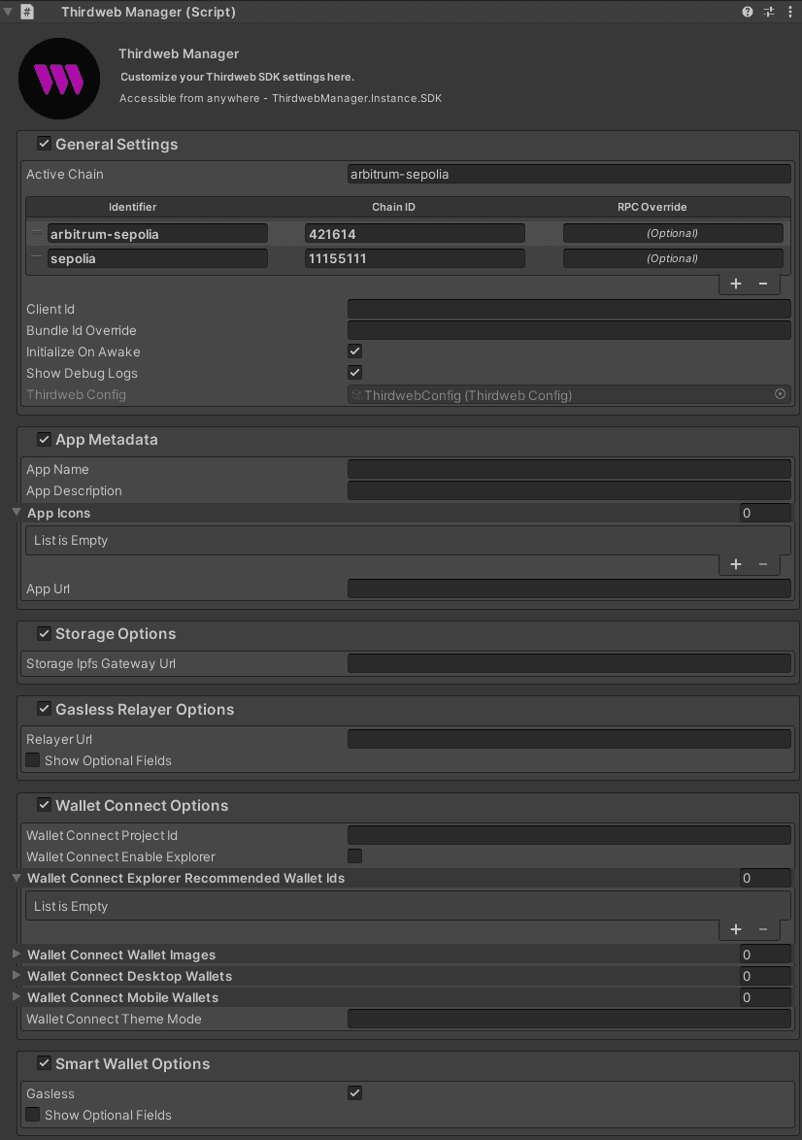The image size is (802, 1140).
Task: Select the arbitrum-sepolia chain row handle
Action: 37,233
